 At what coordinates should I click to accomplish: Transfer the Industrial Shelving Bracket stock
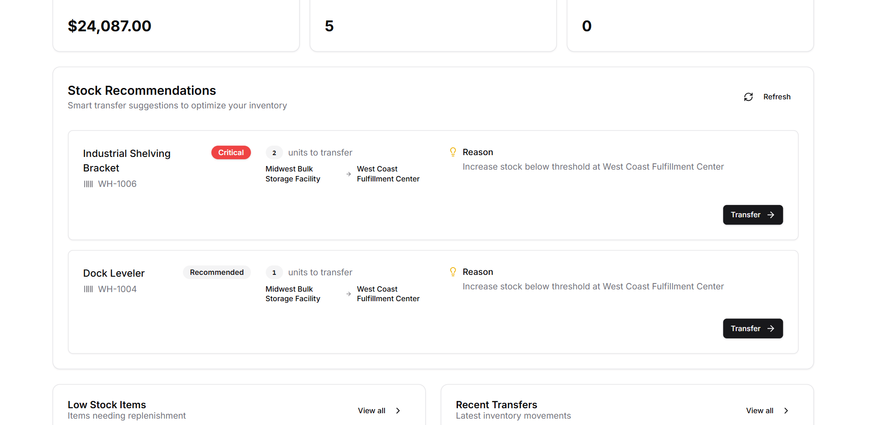[753, 215]
